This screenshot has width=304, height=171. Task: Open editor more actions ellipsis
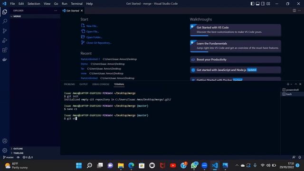coord(300,10)
